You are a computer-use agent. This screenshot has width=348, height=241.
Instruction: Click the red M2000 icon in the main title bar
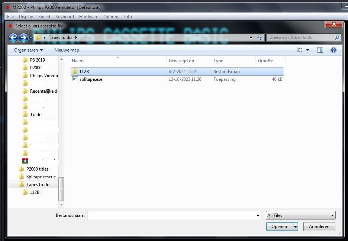tap(7, 7)
